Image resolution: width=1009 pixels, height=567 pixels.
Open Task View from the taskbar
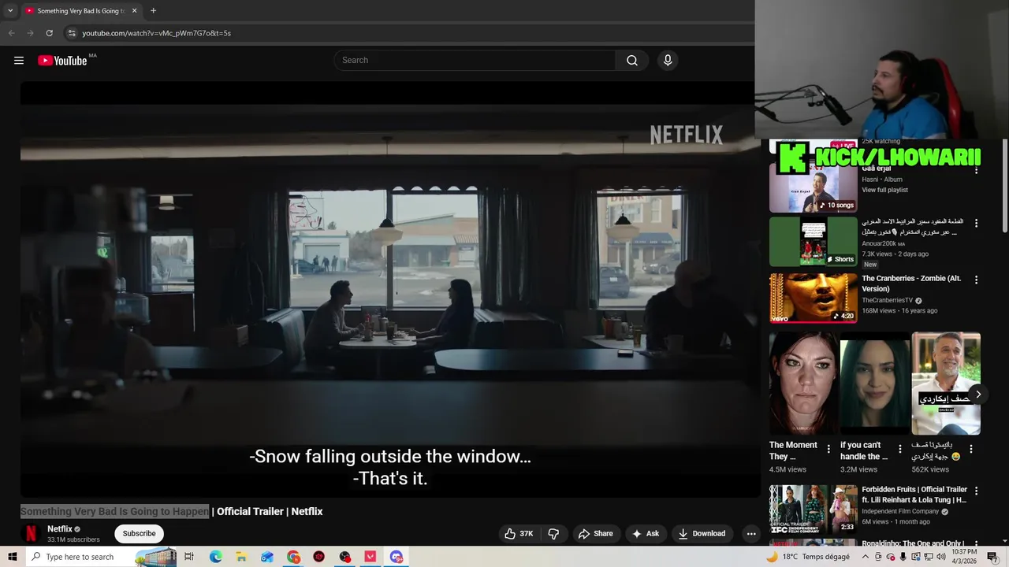(x=189, y=557)
